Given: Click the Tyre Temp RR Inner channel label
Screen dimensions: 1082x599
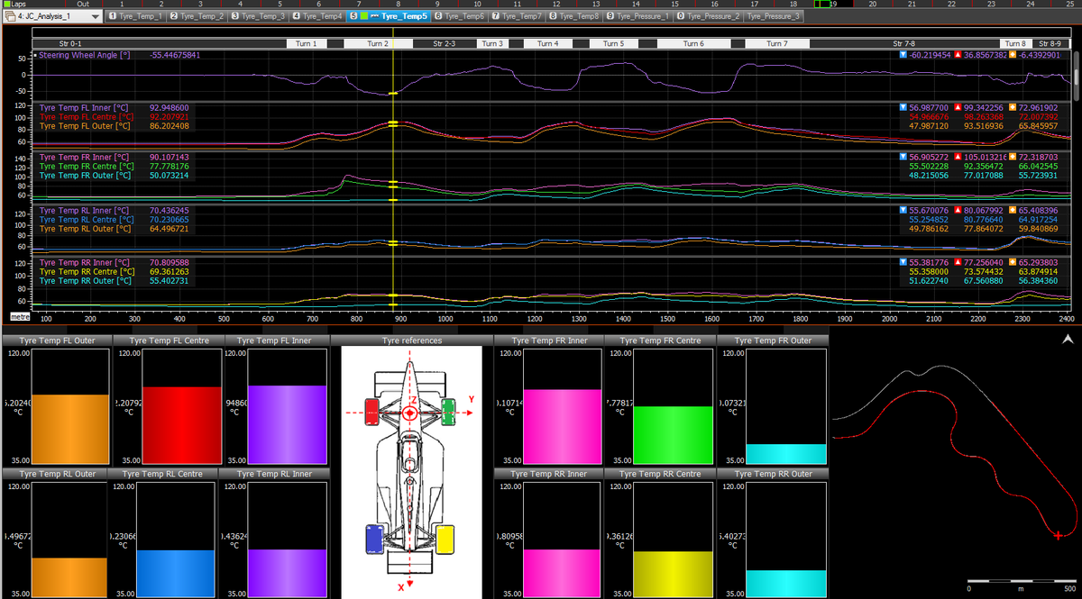Looking at the screenshot, I should coord(85,262).
